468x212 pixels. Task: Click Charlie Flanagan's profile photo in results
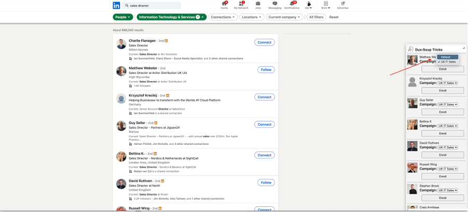pos(121,44)
